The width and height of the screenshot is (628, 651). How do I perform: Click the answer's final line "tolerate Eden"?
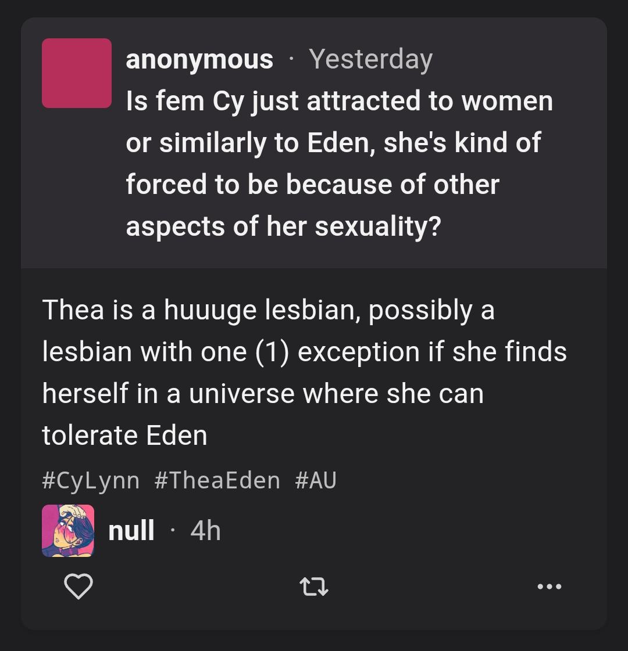click(124, 435)
